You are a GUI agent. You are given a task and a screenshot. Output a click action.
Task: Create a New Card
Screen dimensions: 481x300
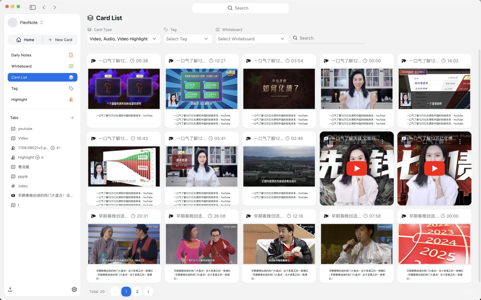tap(60, 40)
